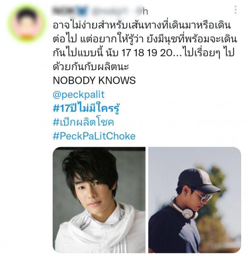The height and width of the screenshot is (261, 249).
Task: Click the tweet line containing "17 18 19 20"
Action: 144,53
